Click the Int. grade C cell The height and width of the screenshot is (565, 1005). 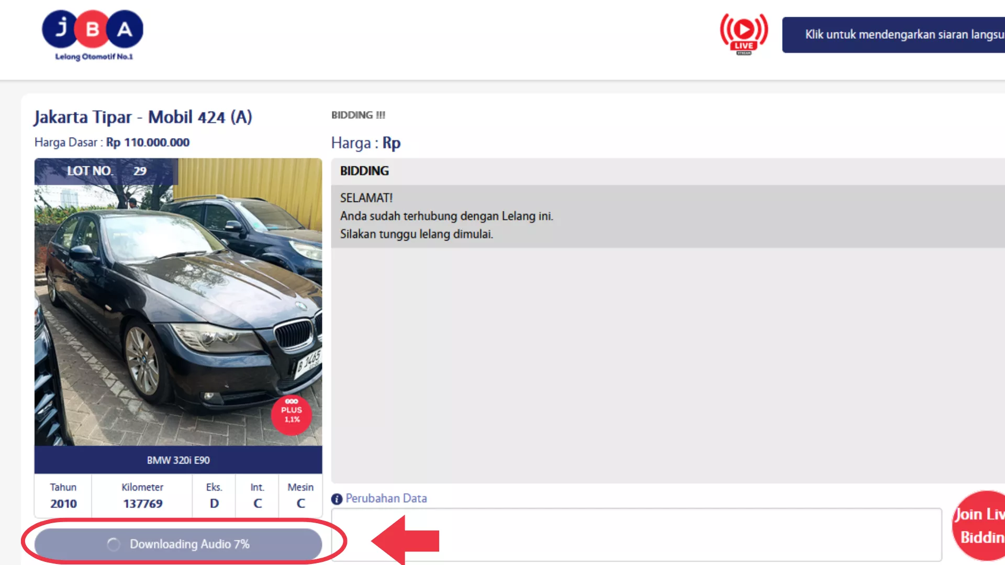257,495
